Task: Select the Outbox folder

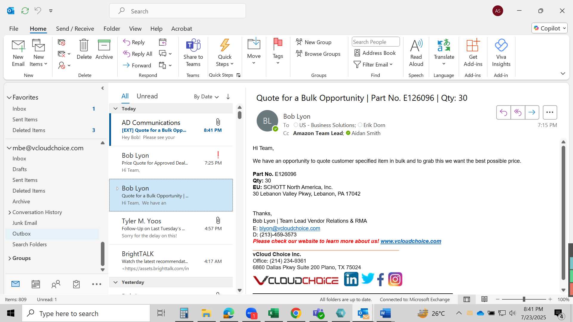Action: (52, 234)
